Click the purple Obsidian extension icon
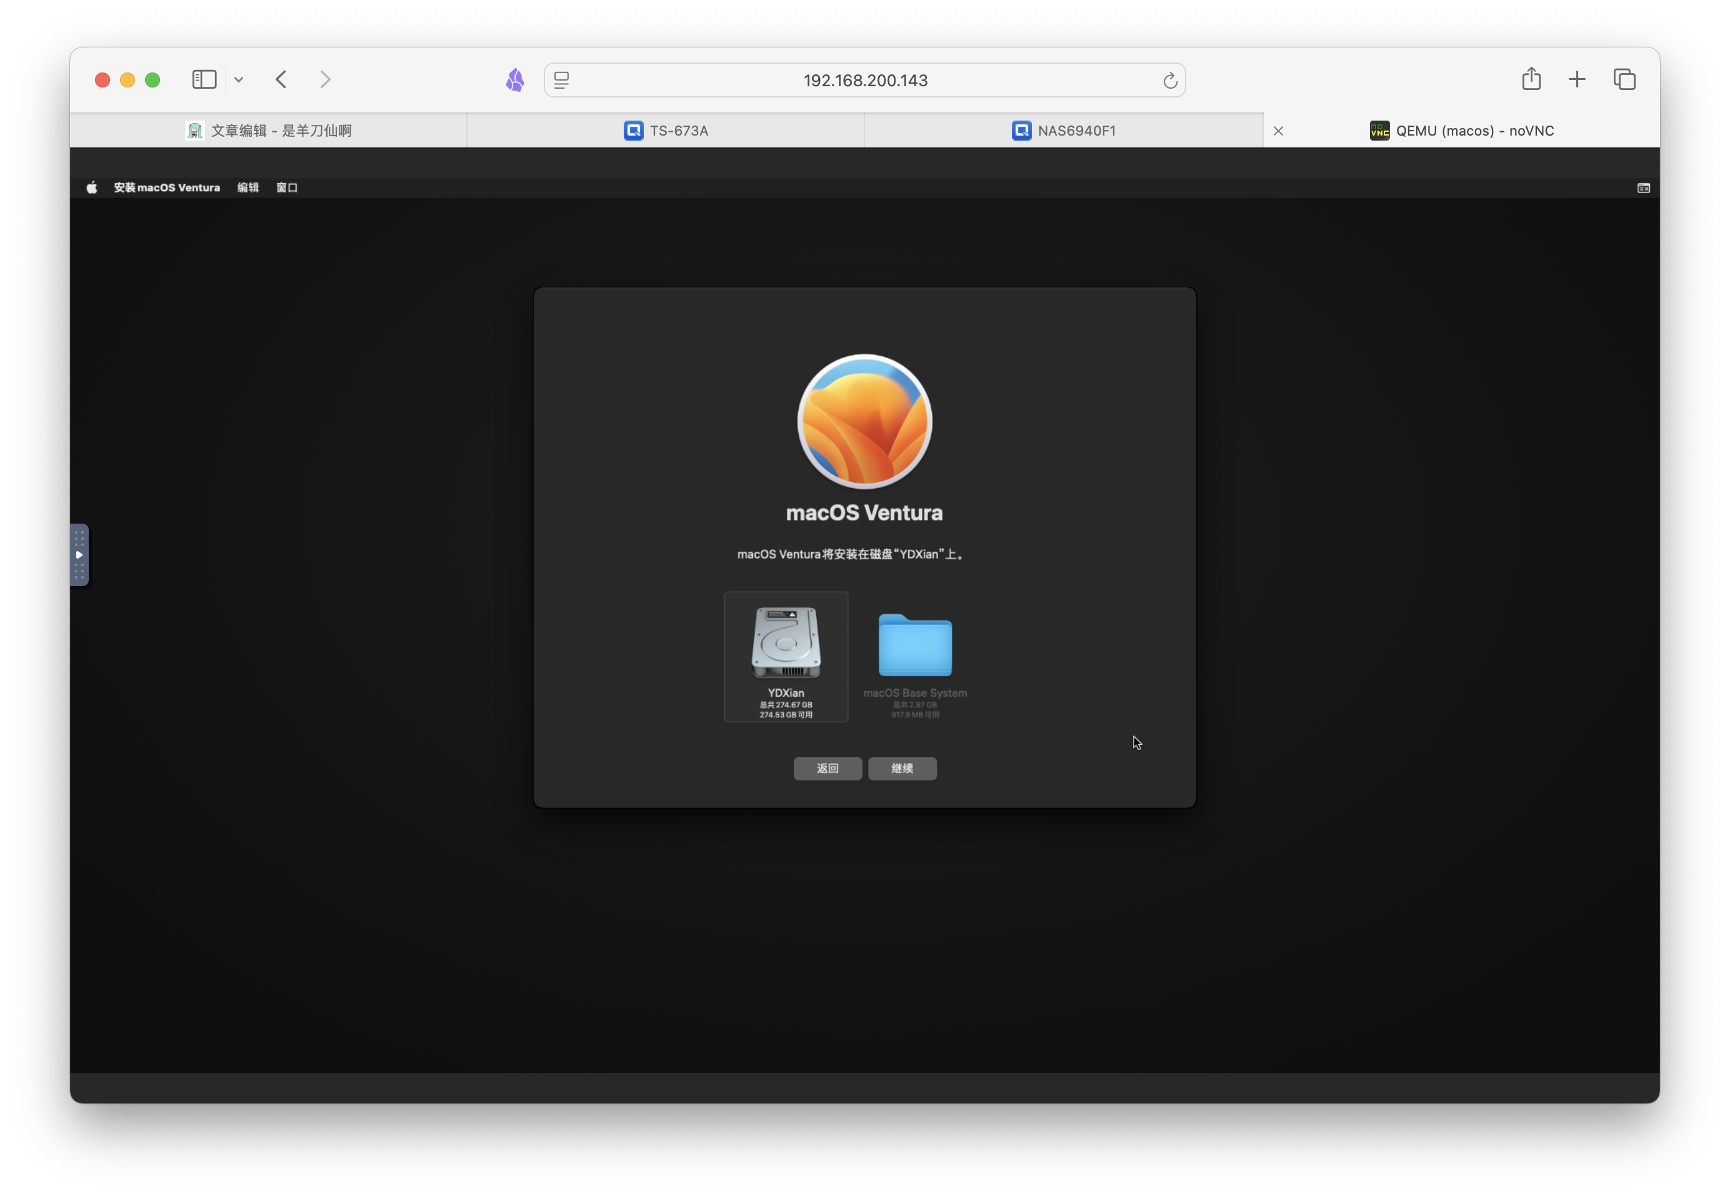 point(515,79)
